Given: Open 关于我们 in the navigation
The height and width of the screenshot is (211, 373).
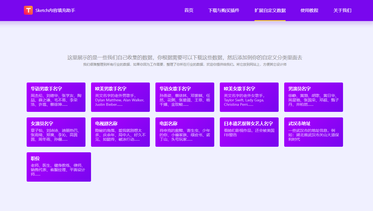Looking at the screenshot, I should [x=342, y=11].
